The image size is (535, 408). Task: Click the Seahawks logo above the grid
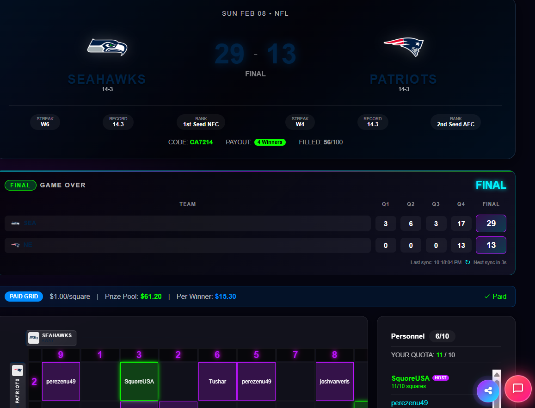[x=33, y=338]
